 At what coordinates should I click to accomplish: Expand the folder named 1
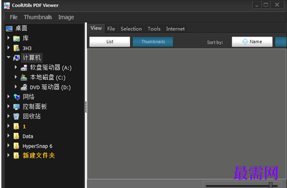pos(9,126)
